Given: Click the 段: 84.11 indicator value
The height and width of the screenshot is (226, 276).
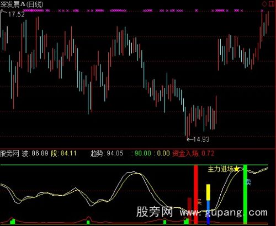Looking at the screenshot, I should tap(63, 153).
